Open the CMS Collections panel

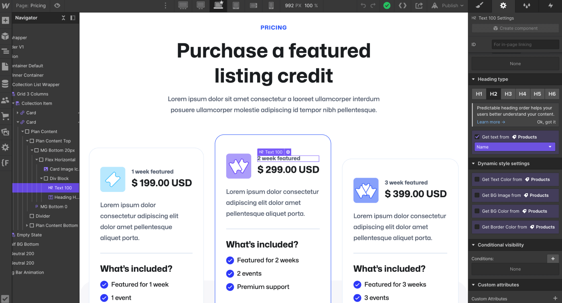(x=6, y=83)
